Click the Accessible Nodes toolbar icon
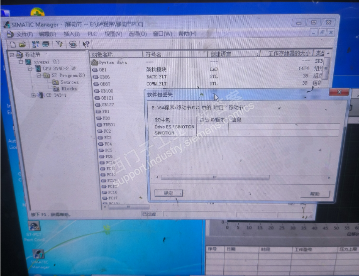The image size is (359, 276). click(36, 44)
